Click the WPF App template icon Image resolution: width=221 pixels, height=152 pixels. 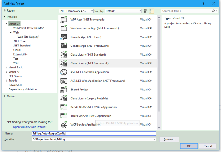pos(64,20)
